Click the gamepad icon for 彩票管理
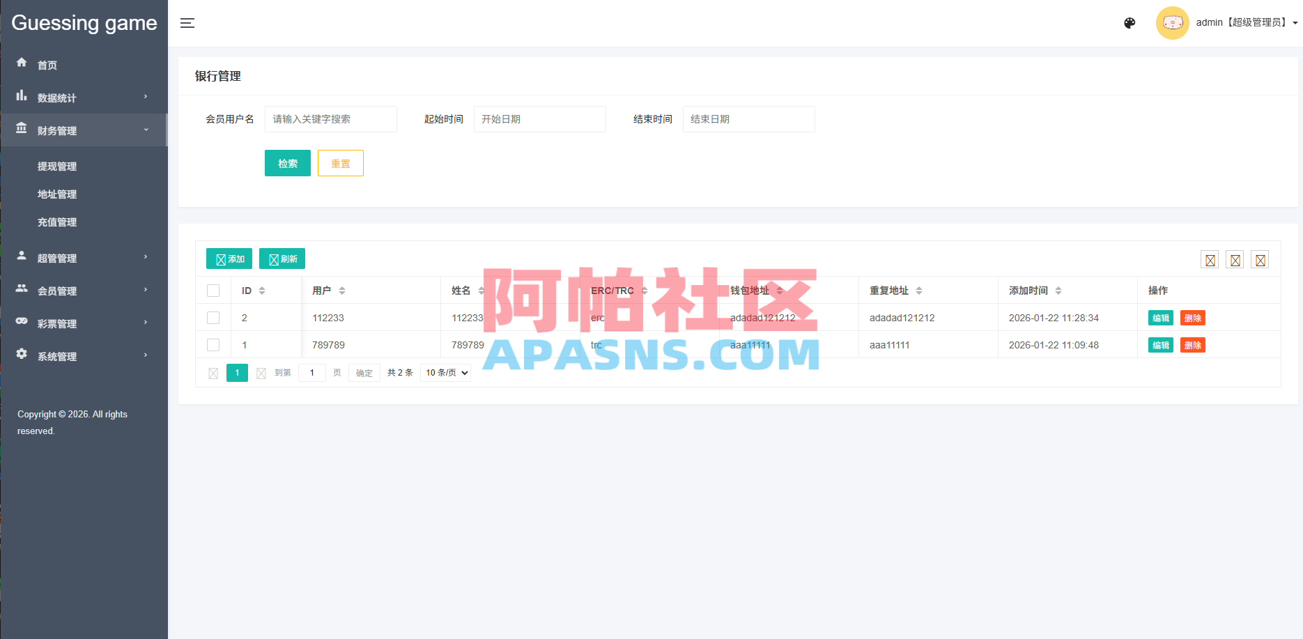This screenshot has height=639, width=1303. [22, 321]
